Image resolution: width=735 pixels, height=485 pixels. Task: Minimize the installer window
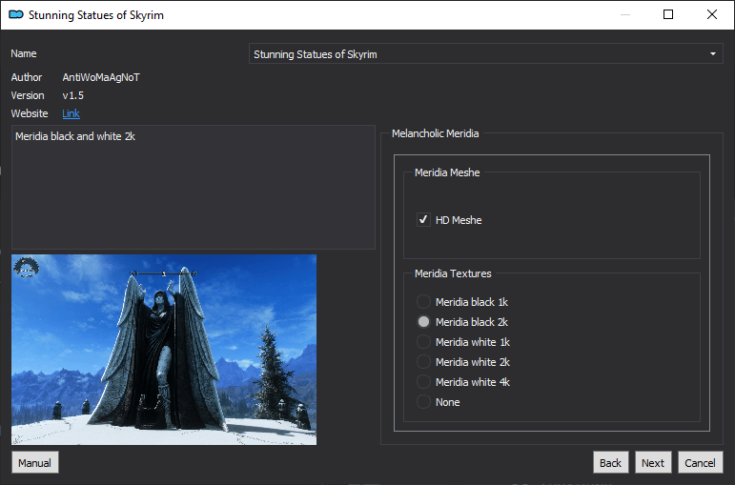pyautogui.click(x=624, y=14)
